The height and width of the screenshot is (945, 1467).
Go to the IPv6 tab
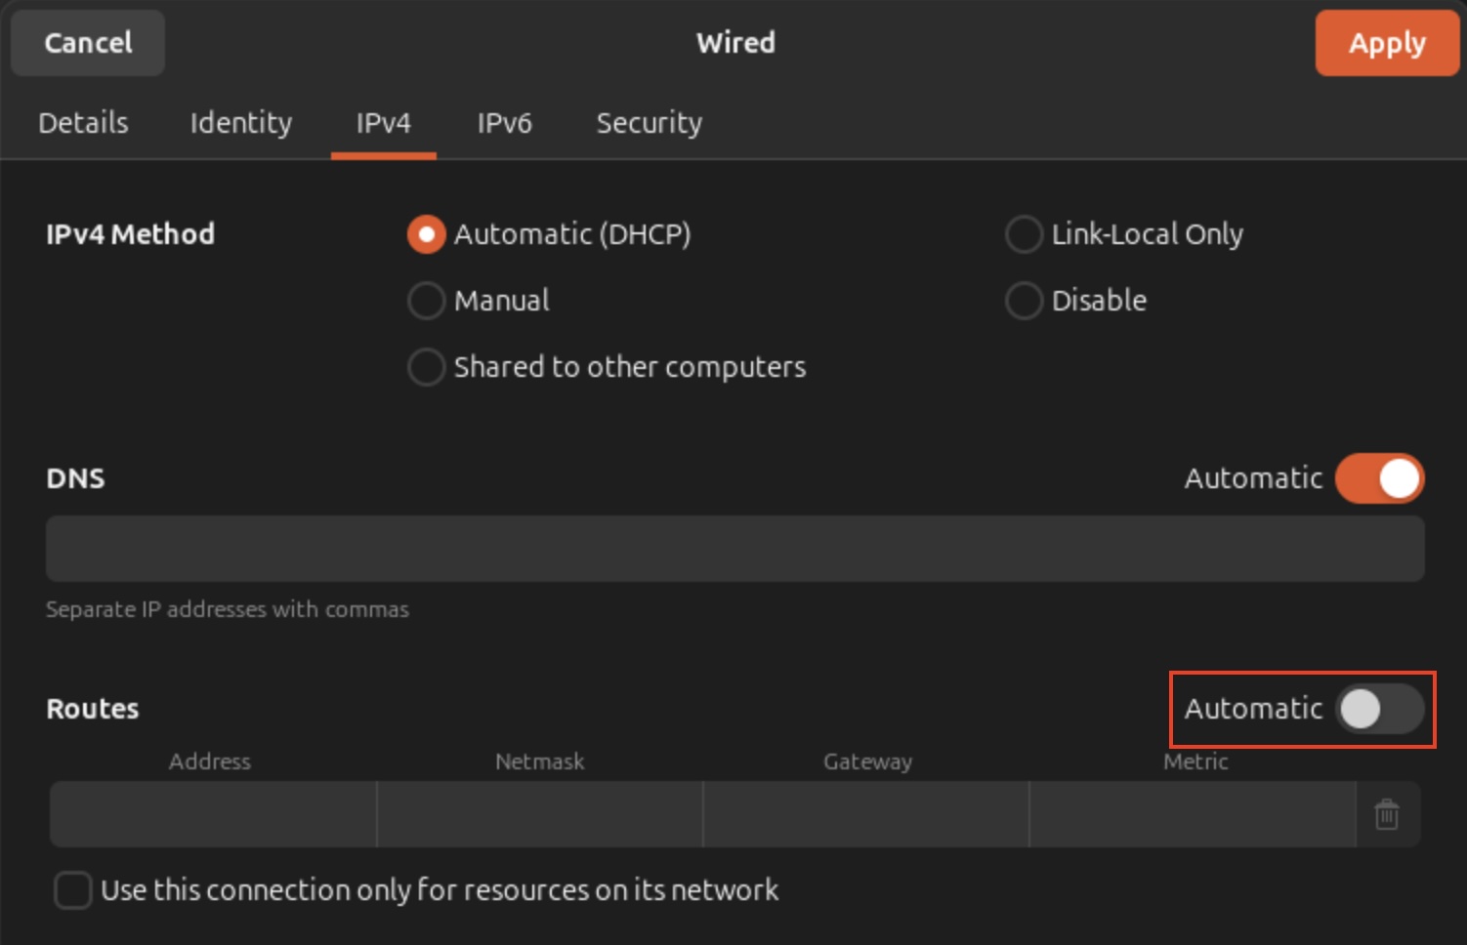click(x=504, y=123)
